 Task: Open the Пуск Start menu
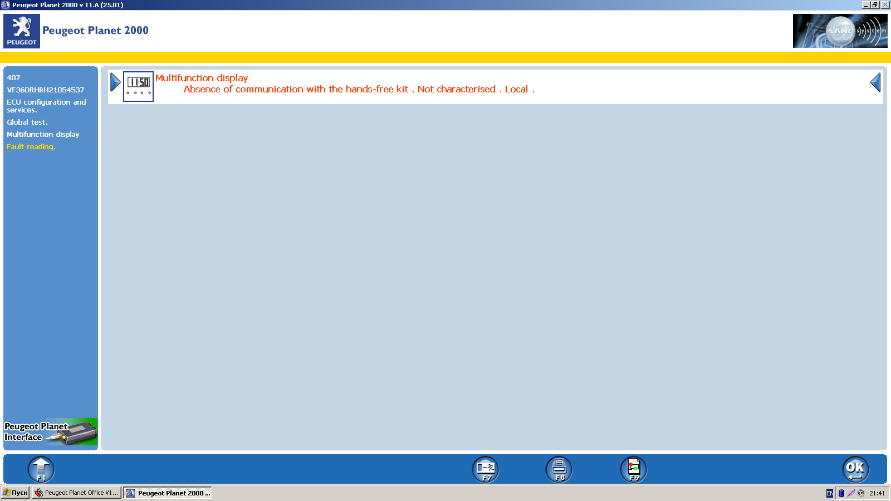coord(15,493)
